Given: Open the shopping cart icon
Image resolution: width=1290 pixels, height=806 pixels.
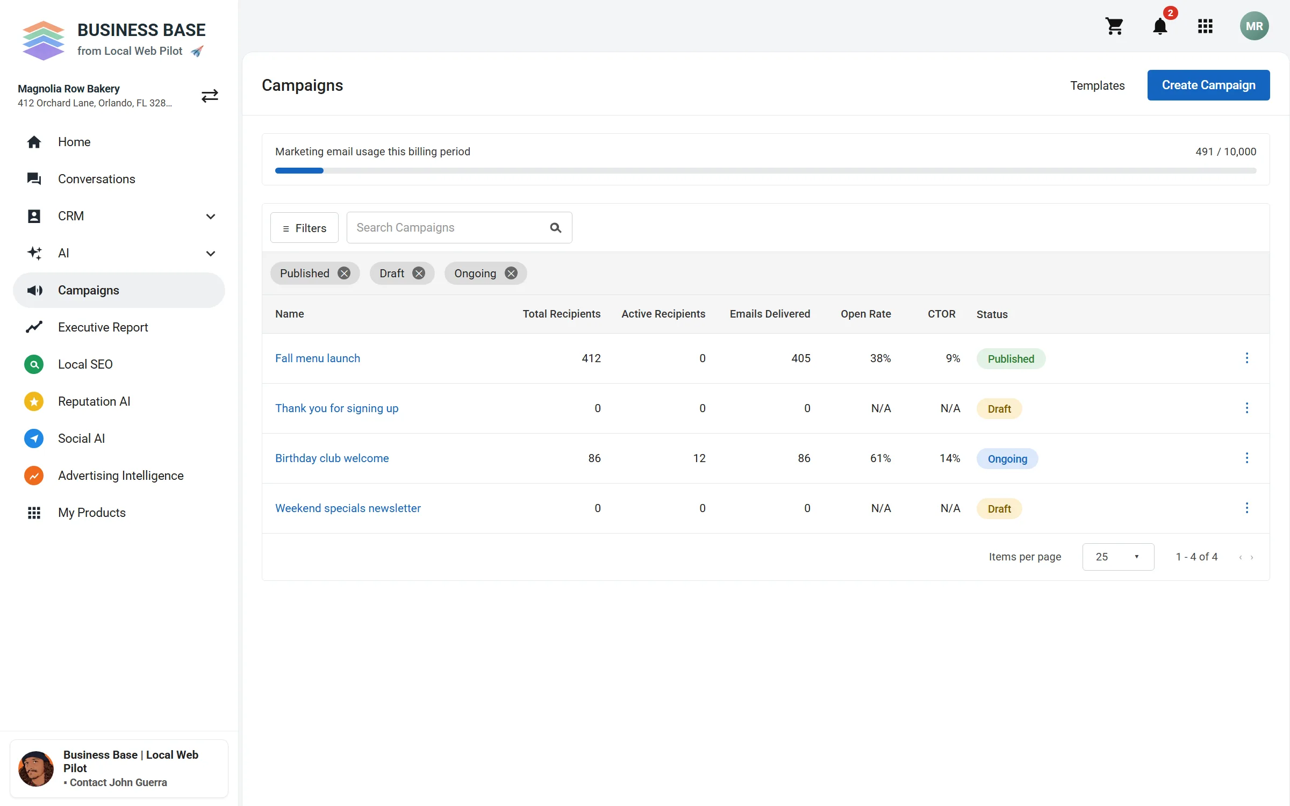Looking at the screenshot, I should [x=1114, y=26].
